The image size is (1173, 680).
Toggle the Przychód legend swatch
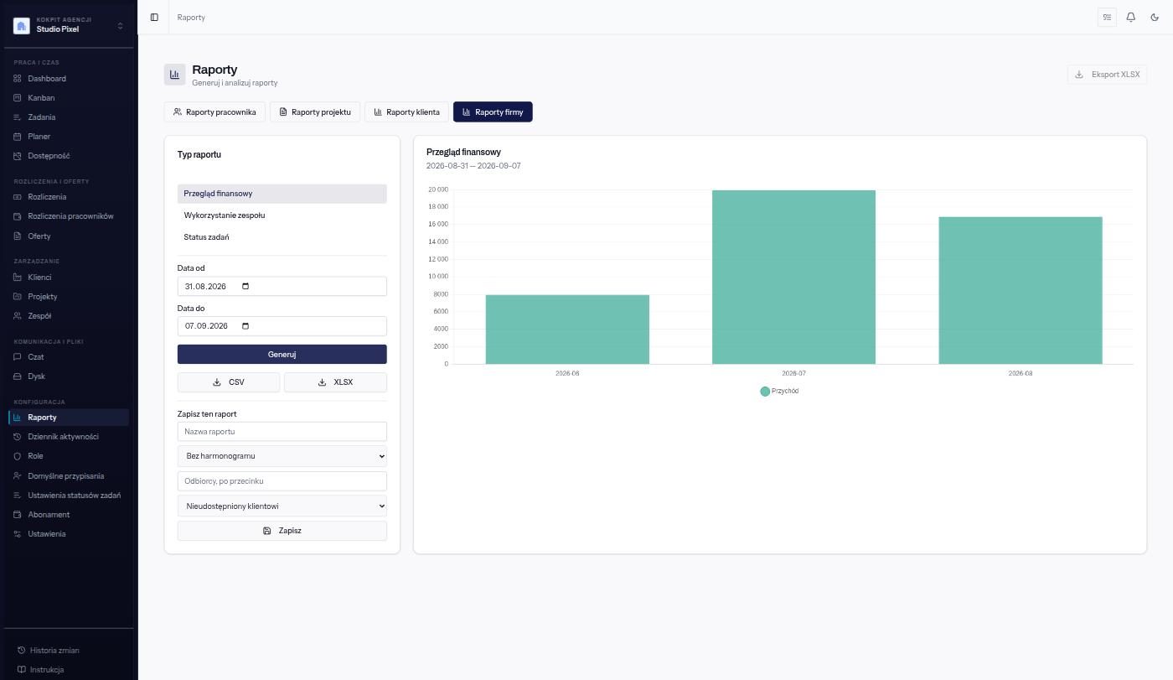point(765,392)
